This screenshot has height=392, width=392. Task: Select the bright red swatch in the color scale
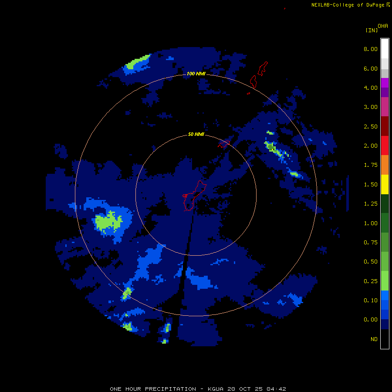pyautogui.click(x=385, y=145)
